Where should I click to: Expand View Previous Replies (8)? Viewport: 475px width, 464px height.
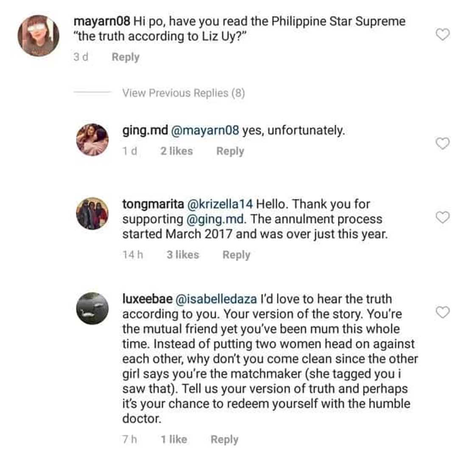pos(184,92)
